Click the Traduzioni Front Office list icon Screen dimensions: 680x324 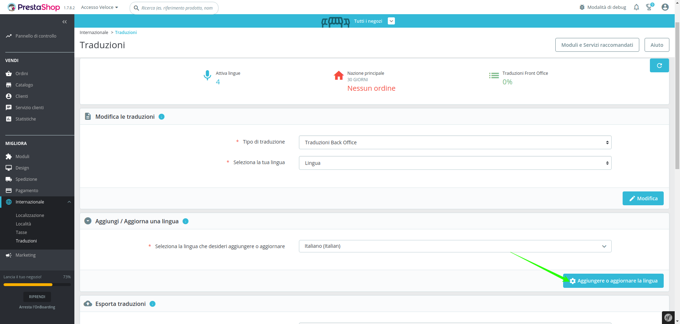point(494,76)
